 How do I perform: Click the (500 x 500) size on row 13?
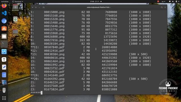(138, 54)
